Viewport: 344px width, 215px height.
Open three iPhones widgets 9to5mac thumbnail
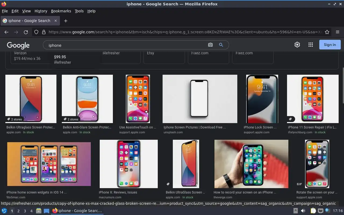tap(49, 164)
